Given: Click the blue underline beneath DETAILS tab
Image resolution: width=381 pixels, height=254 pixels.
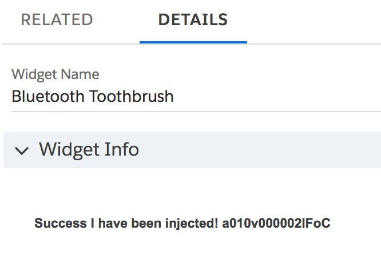Looking at the screenshot, I should click(193, 42).
